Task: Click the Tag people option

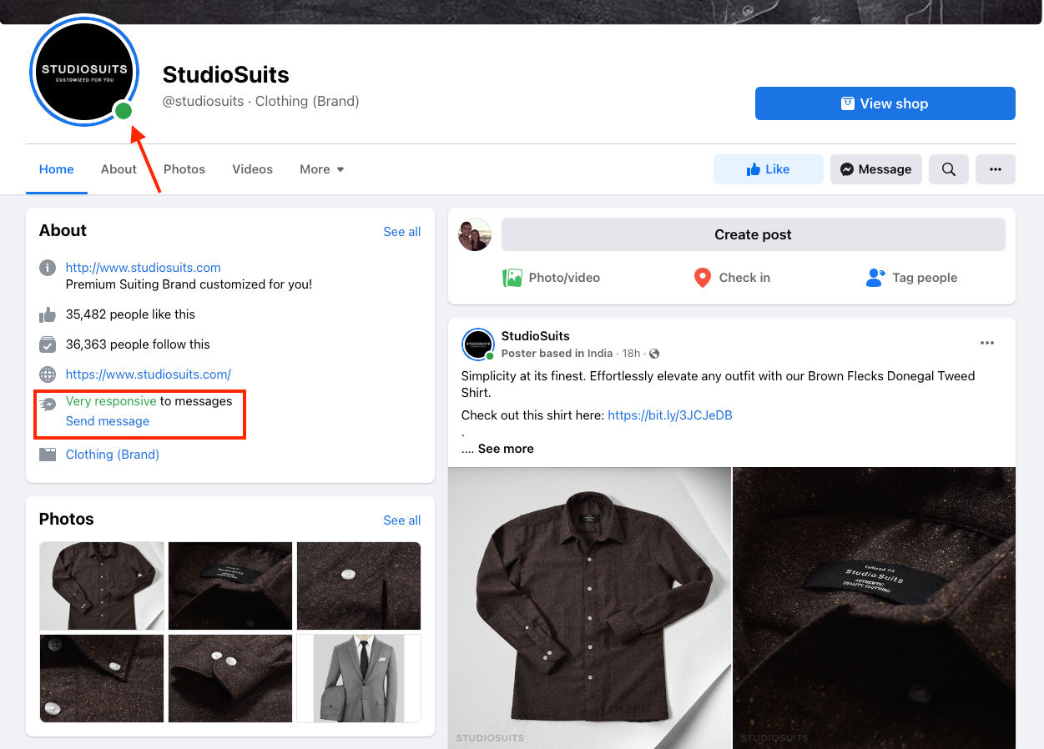Action: 911,278
